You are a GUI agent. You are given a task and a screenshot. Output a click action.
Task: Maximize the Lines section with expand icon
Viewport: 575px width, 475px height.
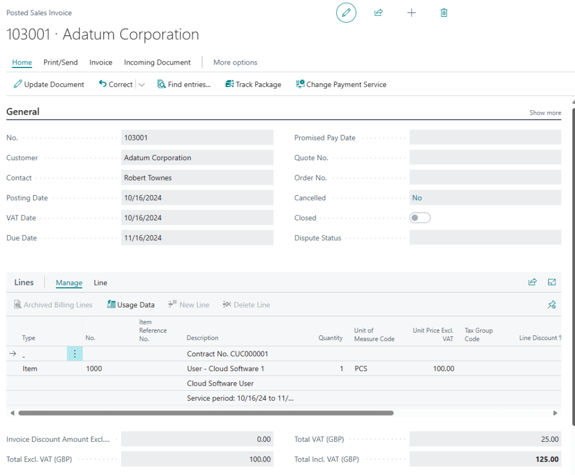click(551, 282)
